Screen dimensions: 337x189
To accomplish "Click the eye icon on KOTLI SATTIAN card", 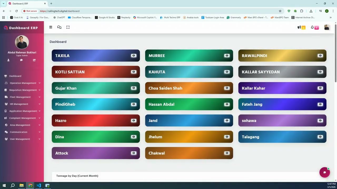I will point(134,72).
